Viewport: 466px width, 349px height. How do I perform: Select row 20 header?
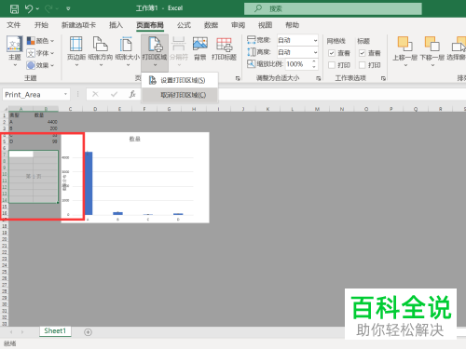[5, 239]
